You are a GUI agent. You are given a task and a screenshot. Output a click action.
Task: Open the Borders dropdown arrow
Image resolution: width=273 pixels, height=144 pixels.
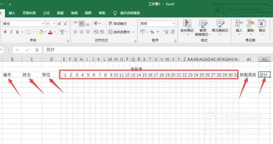(34, 32)
